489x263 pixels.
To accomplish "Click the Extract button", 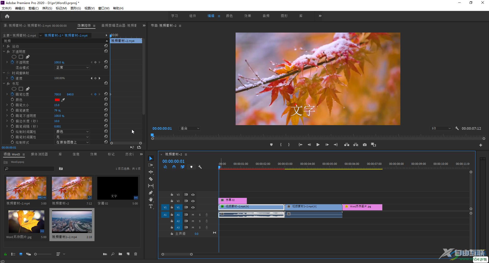I will [356, 145].
